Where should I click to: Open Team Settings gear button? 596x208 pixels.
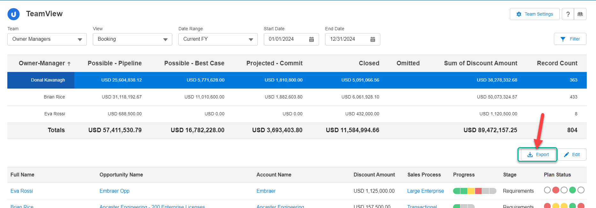534,14
